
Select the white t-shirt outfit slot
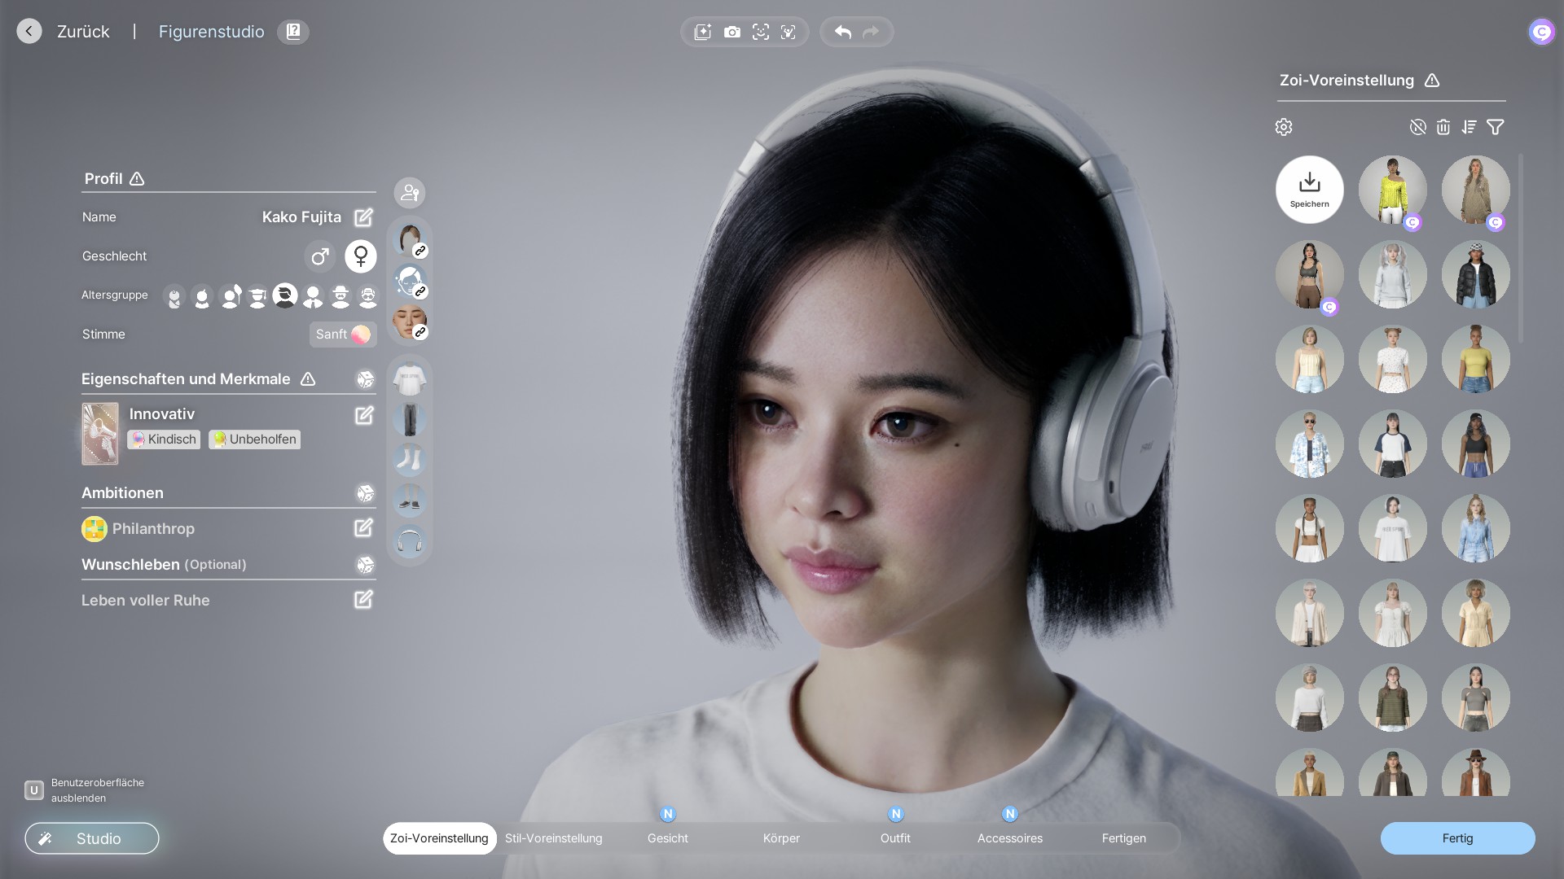(410, 379)
